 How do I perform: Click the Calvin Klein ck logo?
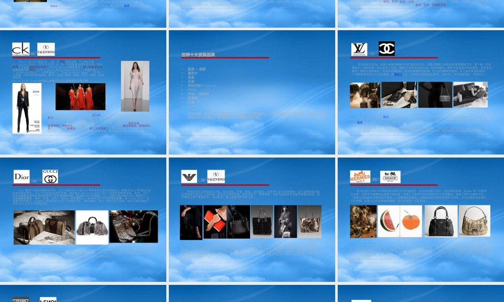(x=21, y=49)
